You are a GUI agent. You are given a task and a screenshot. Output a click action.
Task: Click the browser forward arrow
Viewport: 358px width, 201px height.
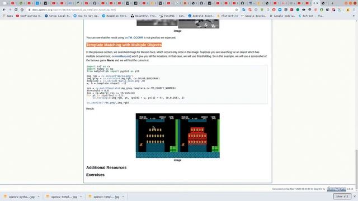[10, 10]
